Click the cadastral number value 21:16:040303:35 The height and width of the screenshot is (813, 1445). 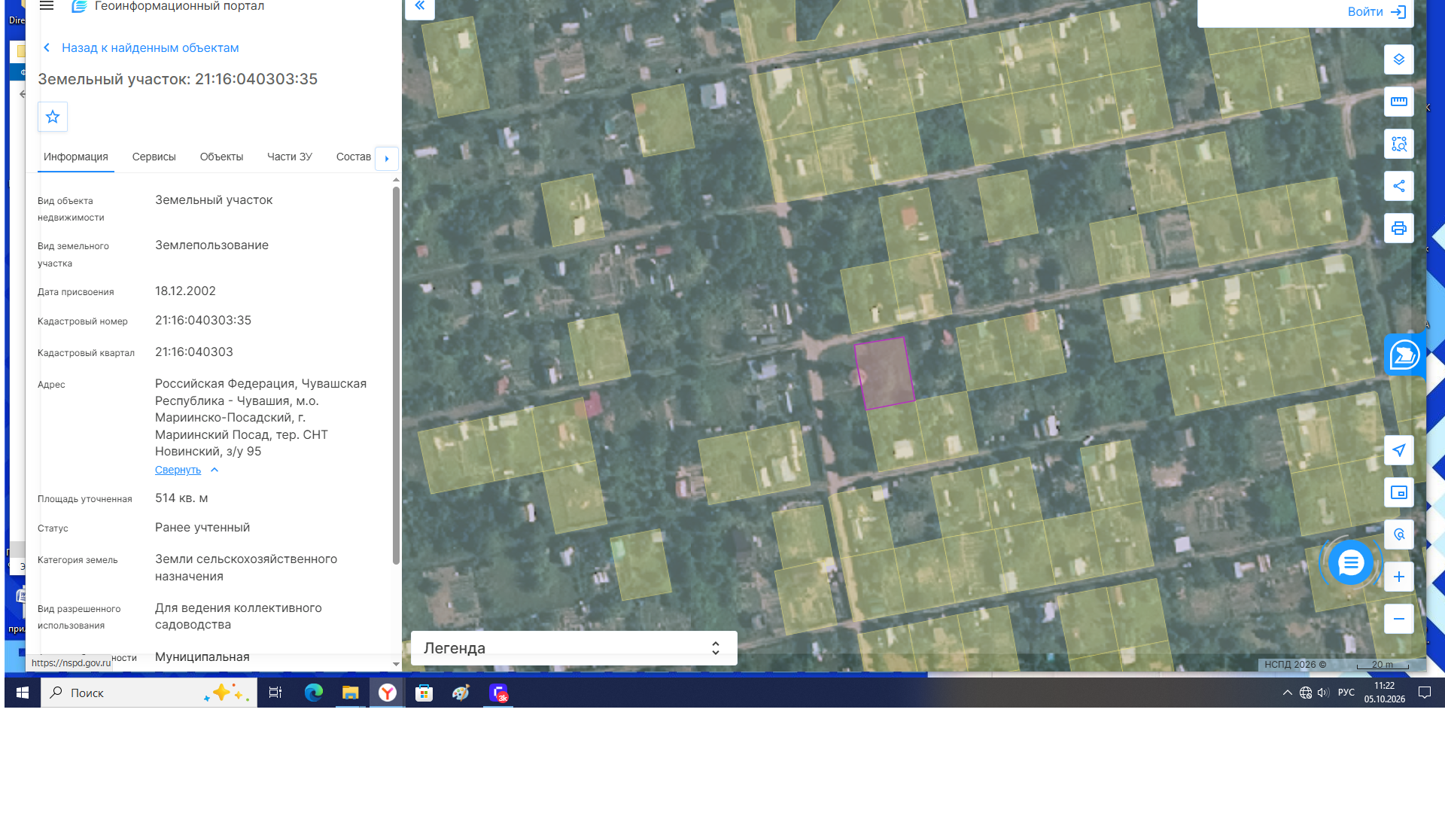(203, 320)
